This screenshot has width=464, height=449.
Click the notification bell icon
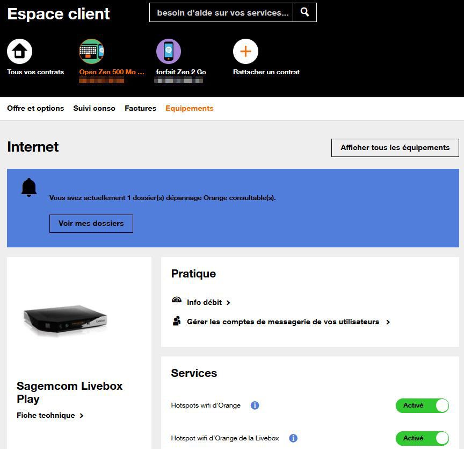(29, 187)
